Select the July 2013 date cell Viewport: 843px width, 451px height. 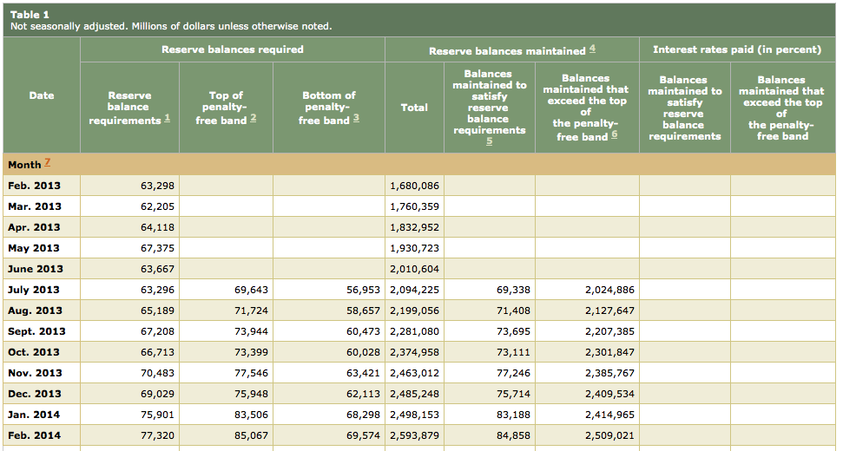42,290
